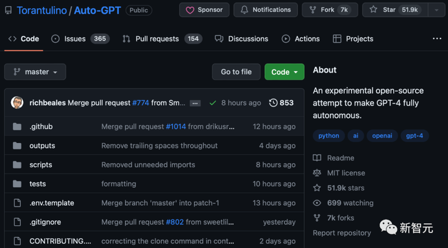Image resolution: width=448 pixels, height=248 pixels.
Task: Click the Sponsor heart button
Action: click(x=204, y=10)
